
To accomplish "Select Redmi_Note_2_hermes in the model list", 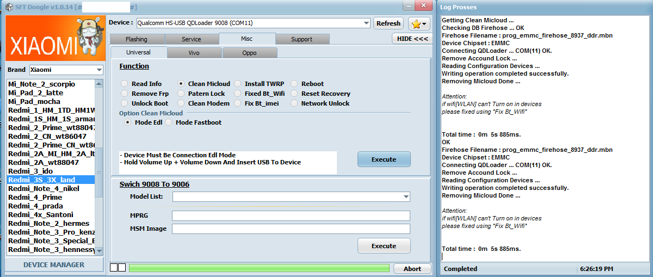I will click(x=48, y=223).
